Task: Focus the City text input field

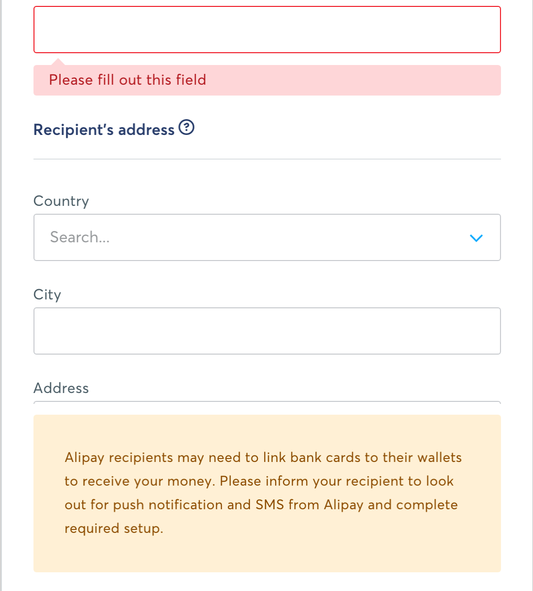Action: coord(267,331)
